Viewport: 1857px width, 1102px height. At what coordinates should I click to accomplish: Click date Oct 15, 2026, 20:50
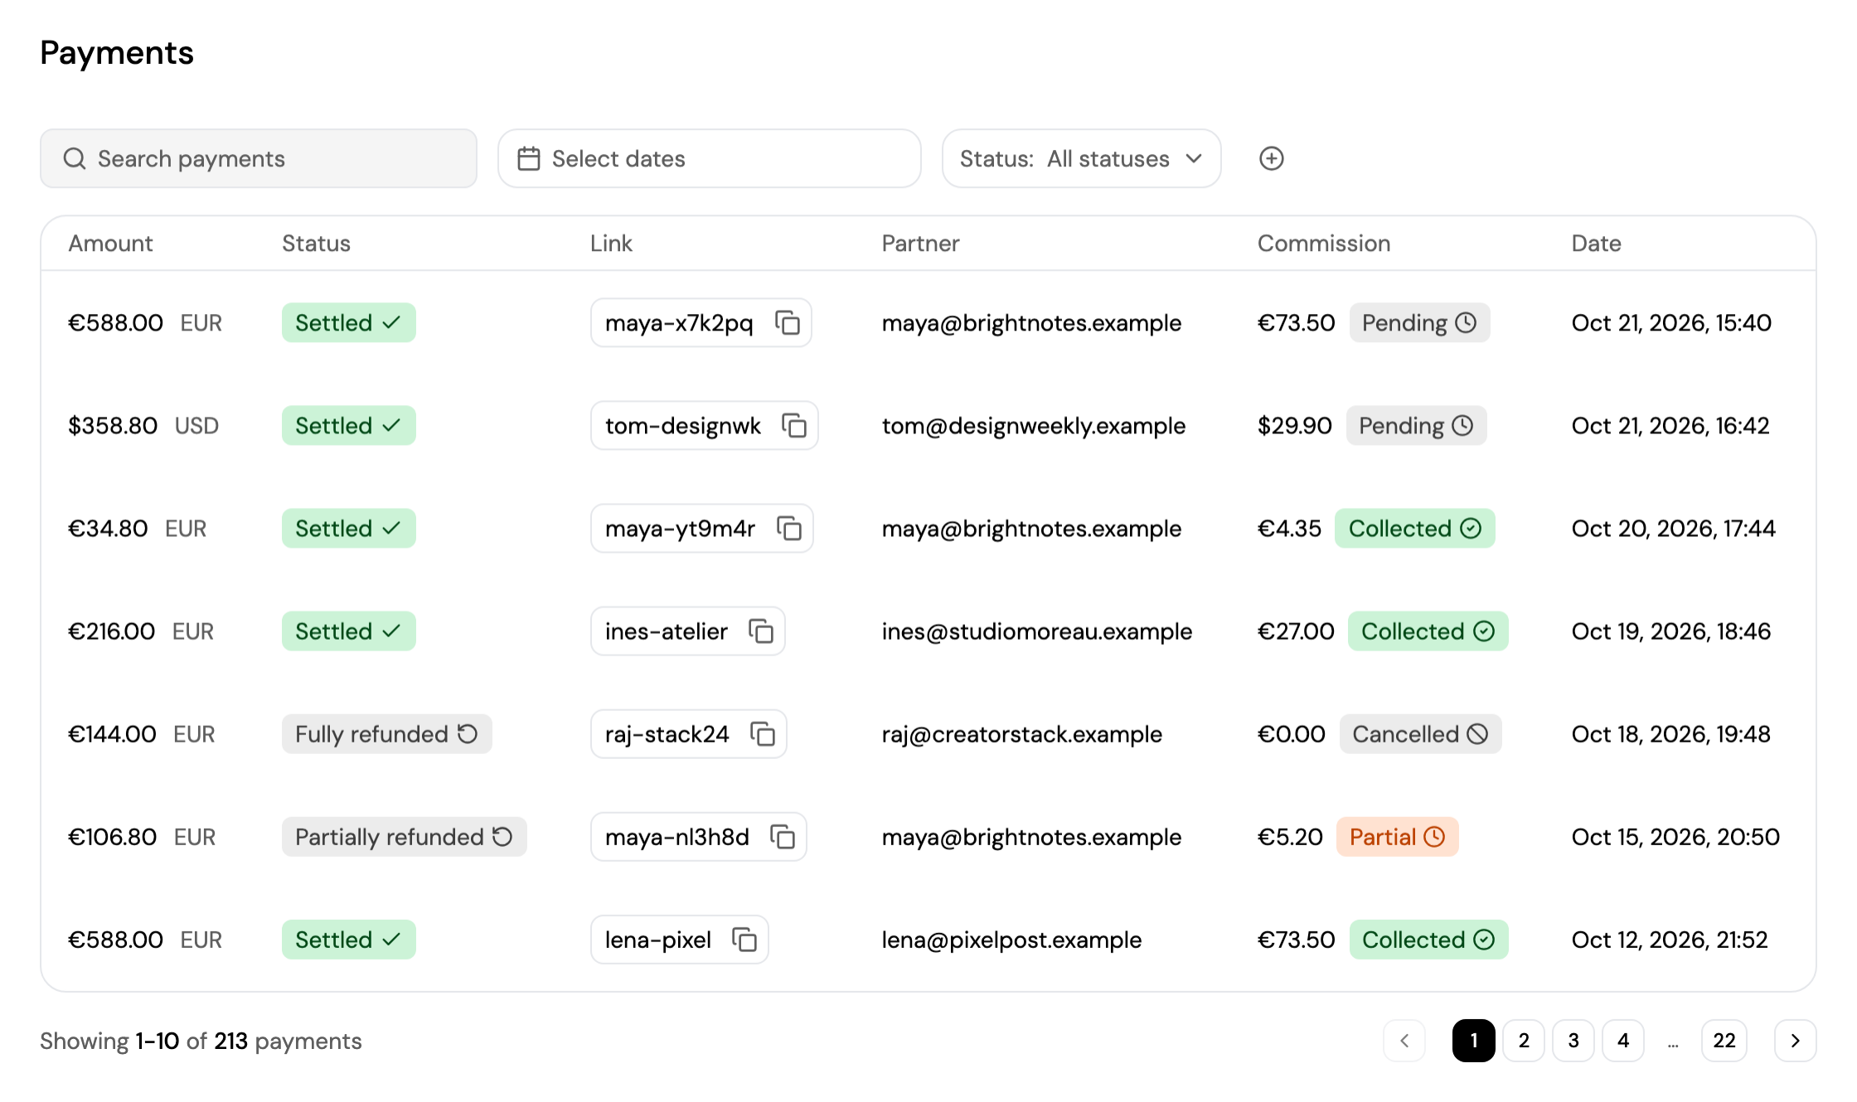coord(1675,836)
